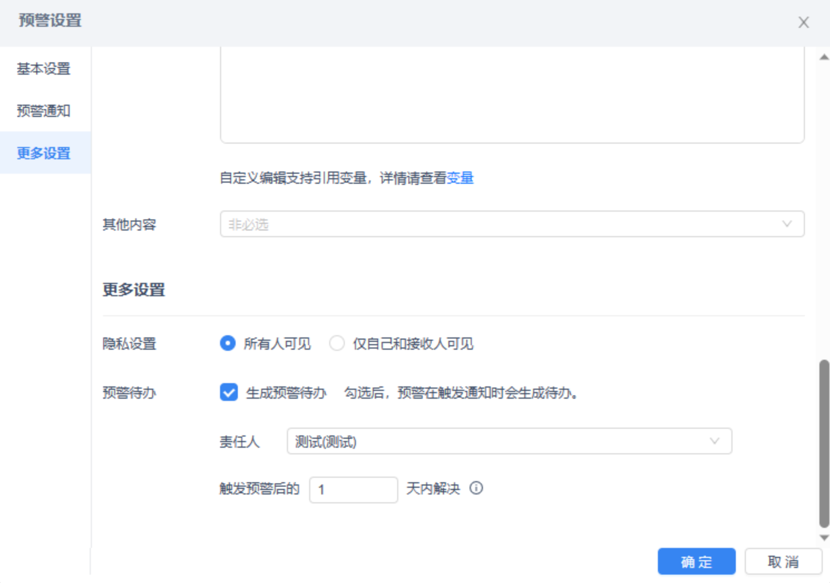830x583 pixels.
Task: Click the info icon beside 天内解决
Action: point(476,488)
